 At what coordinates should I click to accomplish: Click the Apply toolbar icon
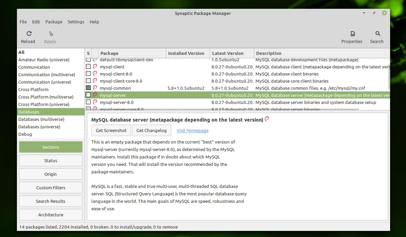click(51, 34)
